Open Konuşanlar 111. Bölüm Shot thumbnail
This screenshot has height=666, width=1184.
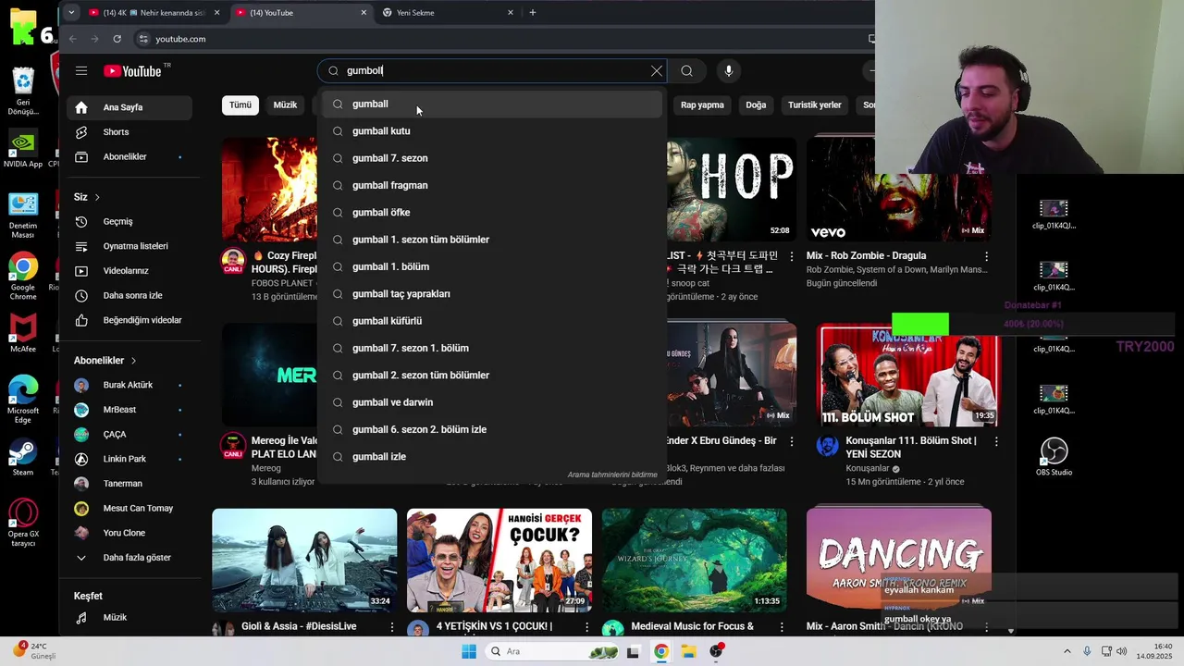coord(909,375)
